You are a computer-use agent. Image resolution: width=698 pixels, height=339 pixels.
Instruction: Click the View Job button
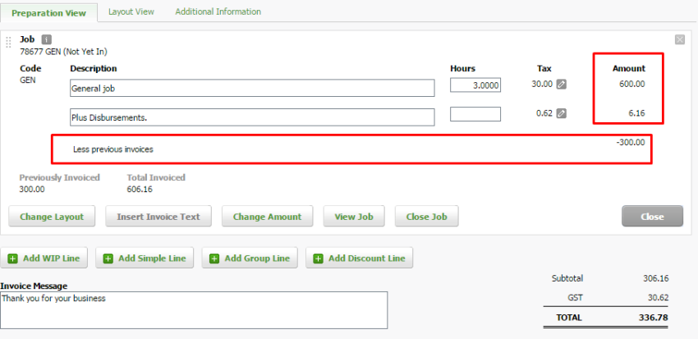[354, 217]
